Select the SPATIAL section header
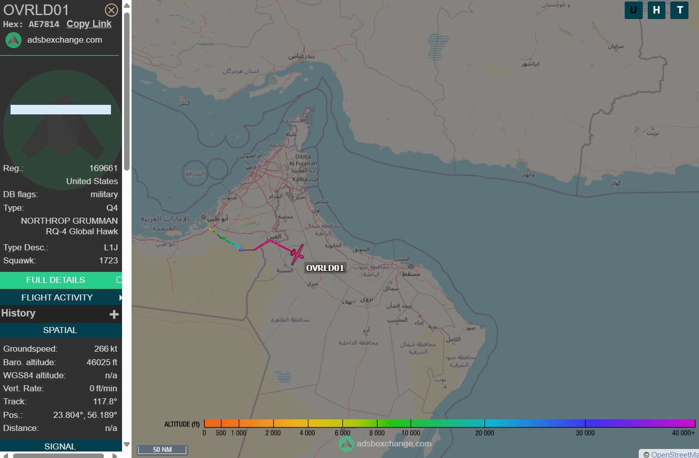Image resolution: width=699 pixels, height=458 pixels. click(x=60, y=330)
